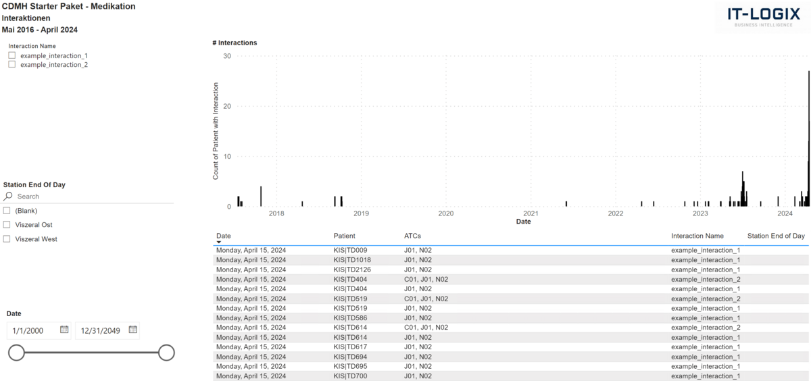Open the end date calendar picker icon
This screenshot has width=811, height=381.
click(x=133, y=330)
